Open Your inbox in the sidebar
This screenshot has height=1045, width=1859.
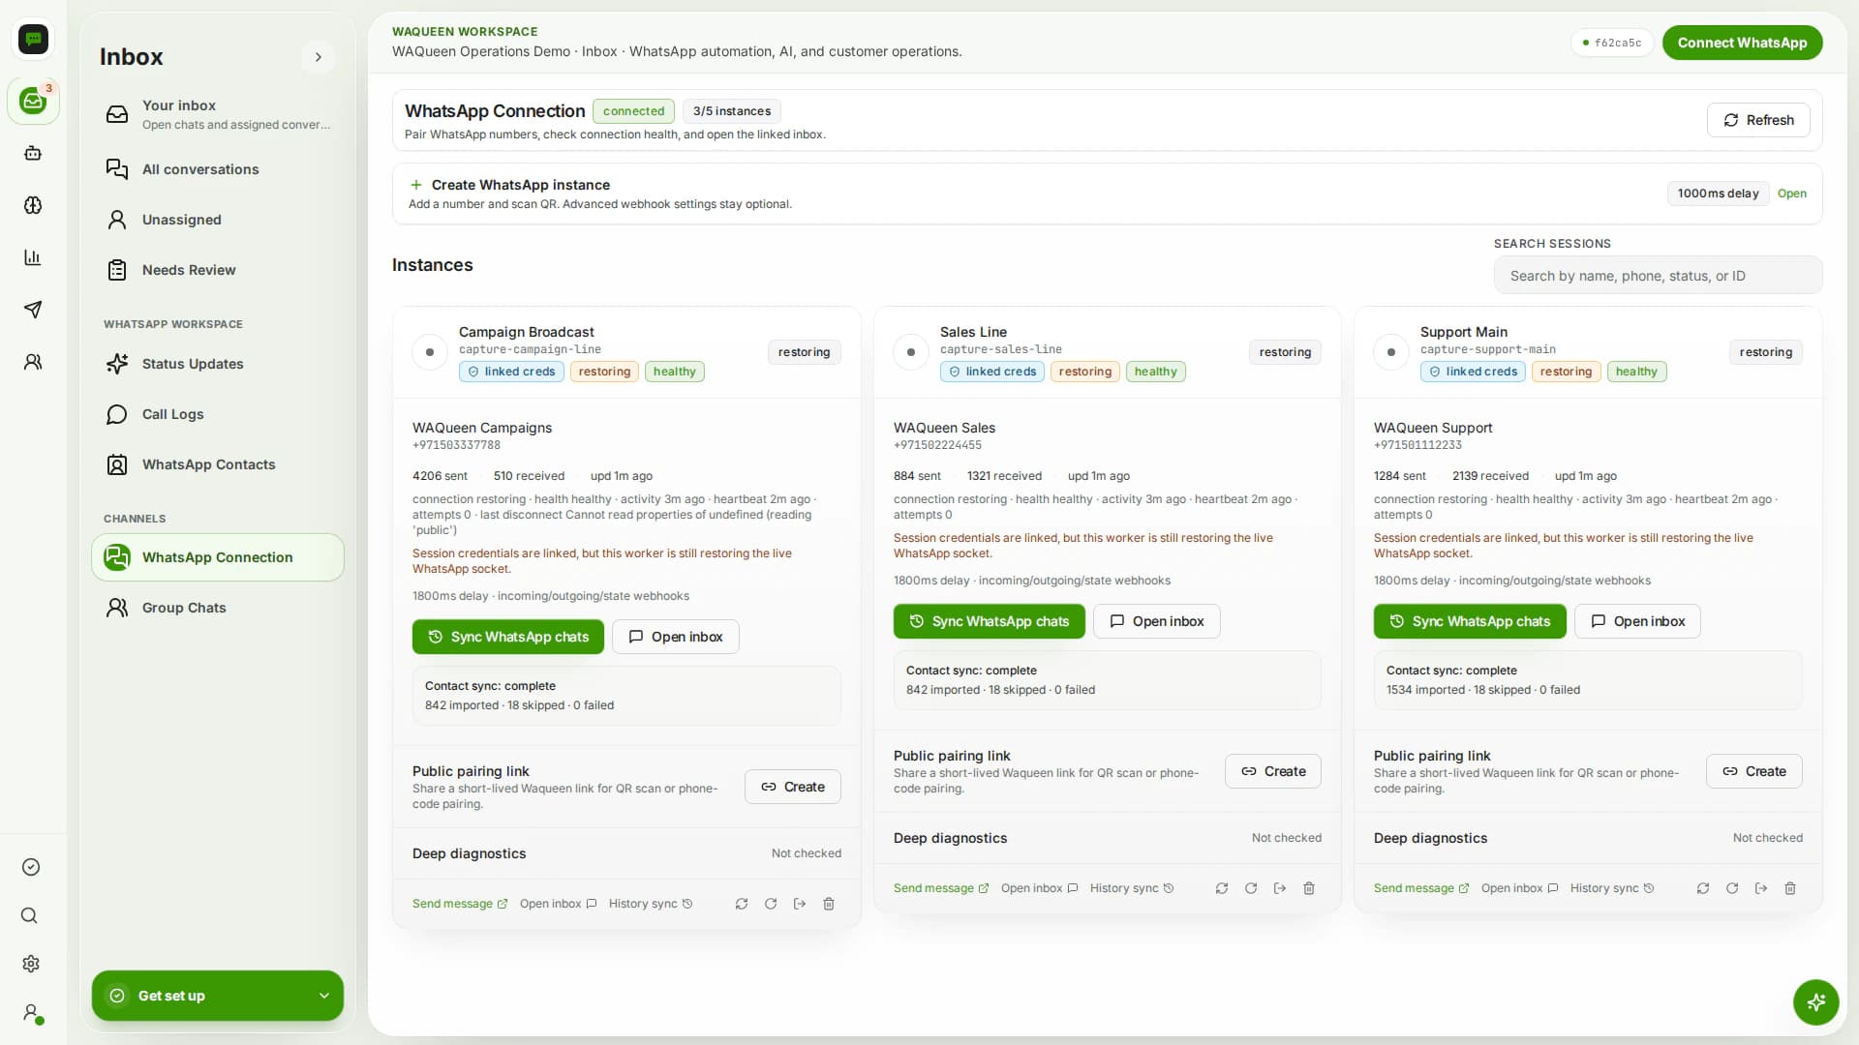(x=218, y=114)
